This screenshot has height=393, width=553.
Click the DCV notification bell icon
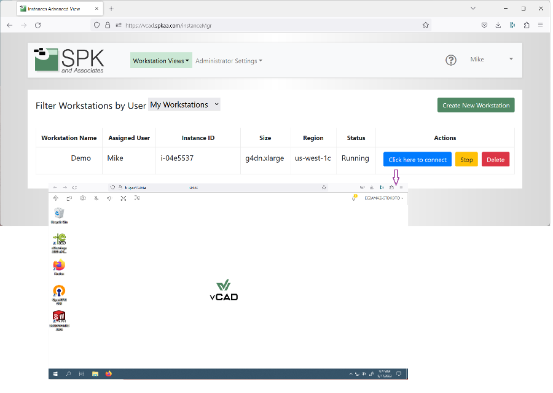(x=355, y=198)
